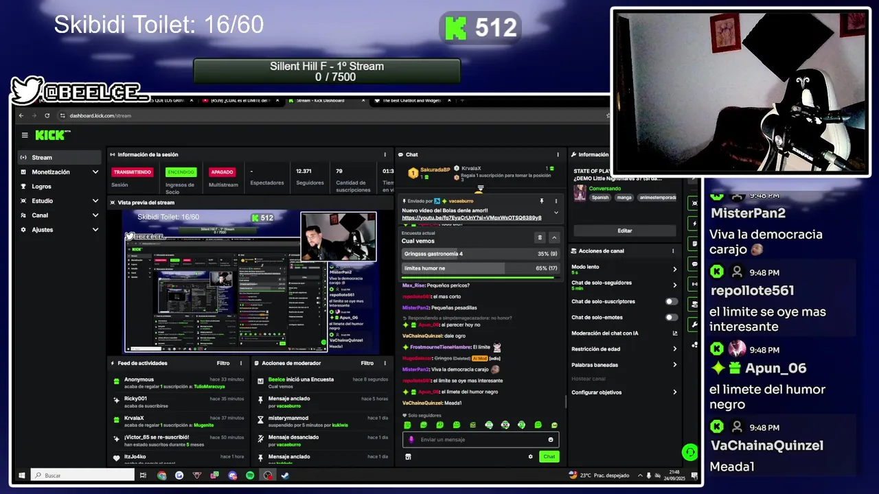The image size is (879, 494).
Task: Click the KrvalaX activity feed entry
Action: 179,421
